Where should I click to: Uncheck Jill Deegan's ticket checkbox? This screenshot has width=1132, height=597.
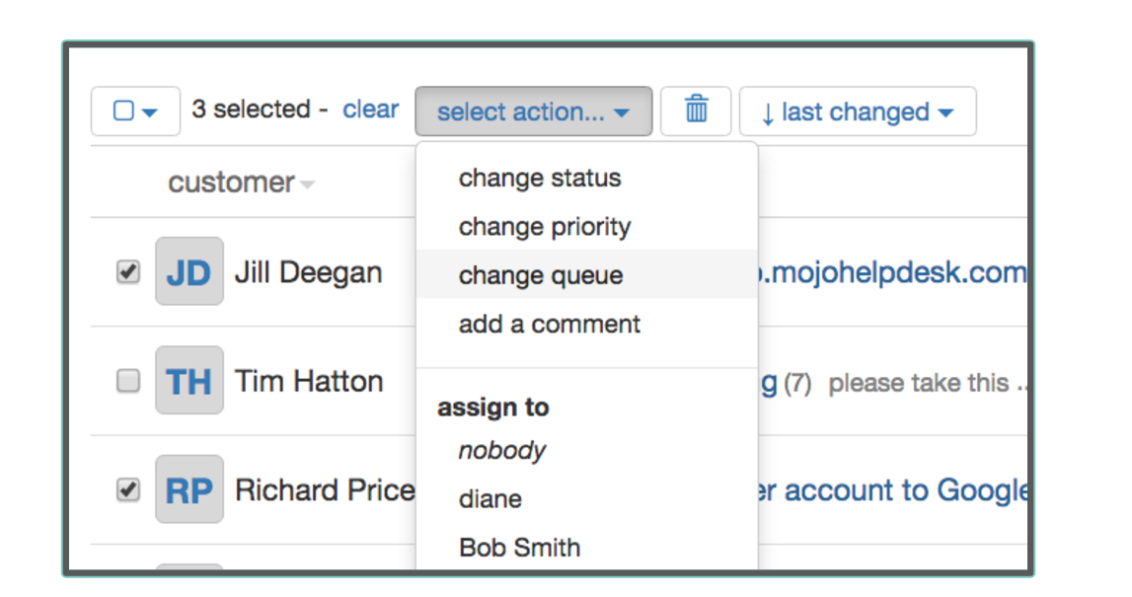tap(128, 272)
